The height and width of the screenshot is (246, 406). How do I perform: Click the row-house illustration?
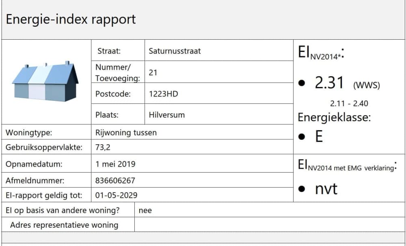tap(45, 81)
